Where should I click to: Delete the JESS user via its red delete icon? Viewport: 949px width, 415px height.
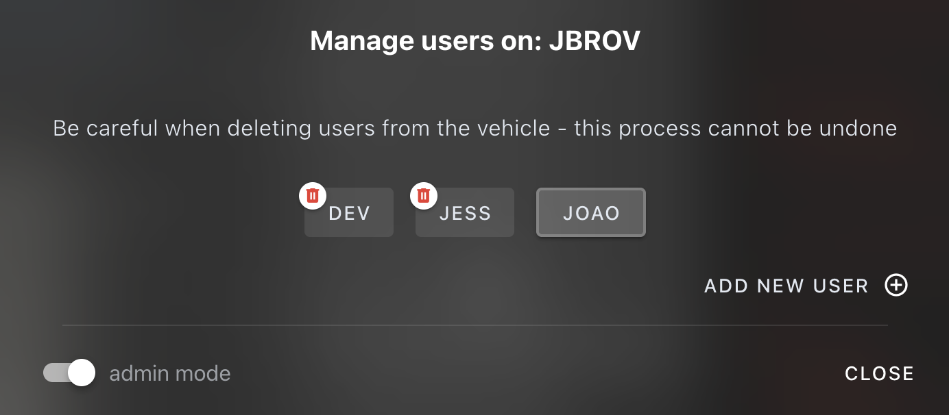pyautogui.click(x=424, y=195)
